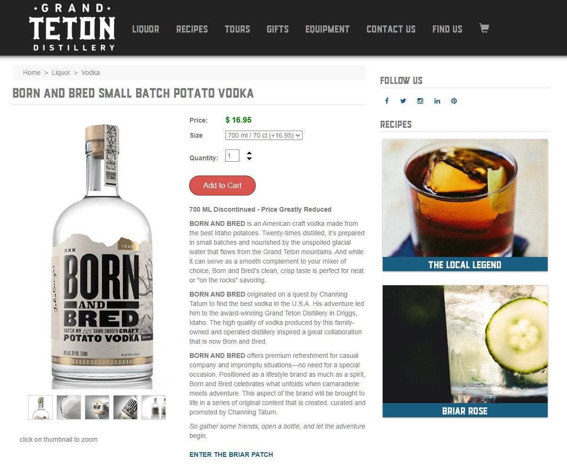Open the Size dropdown for 700 ml

(264, 135)
